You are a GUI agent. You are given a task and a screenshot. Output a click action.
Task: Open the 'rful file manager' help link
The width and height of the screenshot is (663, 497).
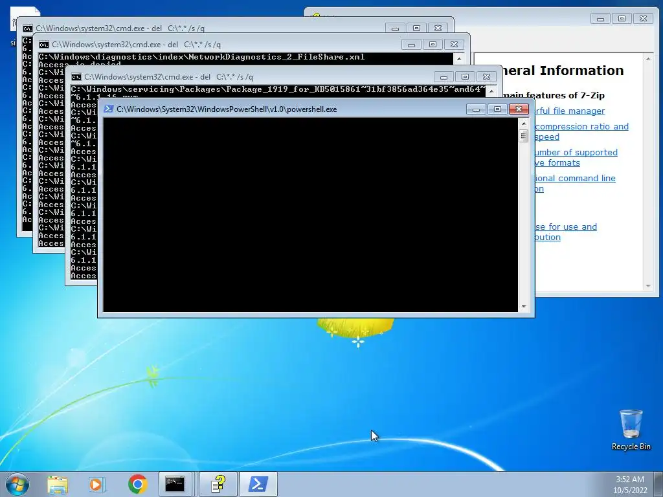tap(570, 111)
